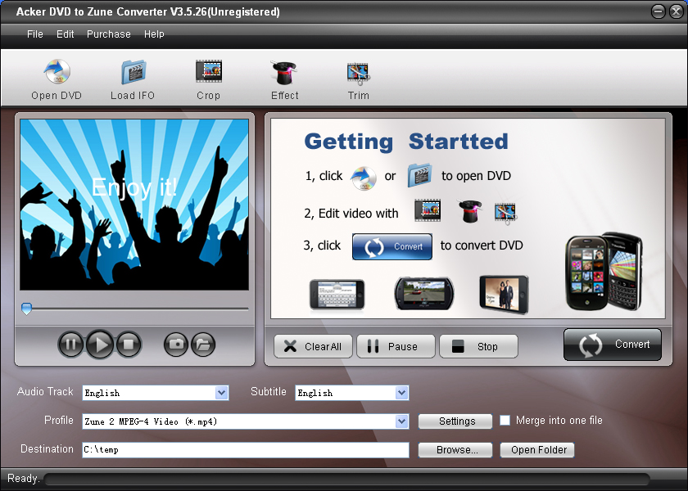Image resolution: width=688 pixels, height=491 pixels.
Task: Enable Merge into one file
Action: coord(505,420)
